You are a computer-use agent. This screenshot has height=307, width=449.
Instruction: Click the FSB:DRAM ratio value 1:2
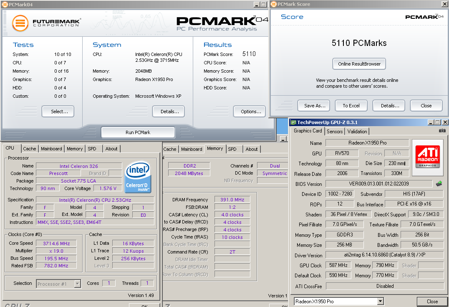coord(232,207)
